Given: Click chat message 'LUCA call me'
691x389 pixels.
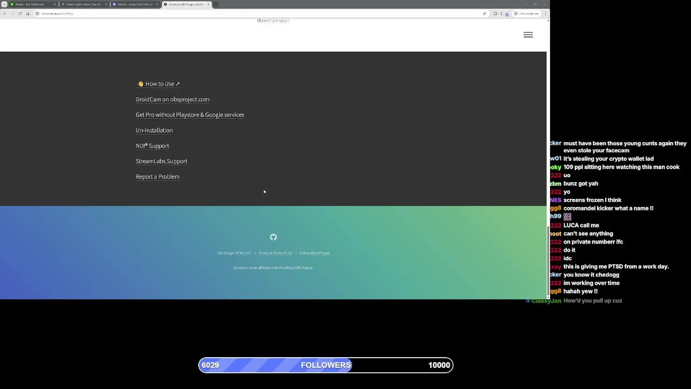Looking at the screenshot, I should click(x=581, y=225).
